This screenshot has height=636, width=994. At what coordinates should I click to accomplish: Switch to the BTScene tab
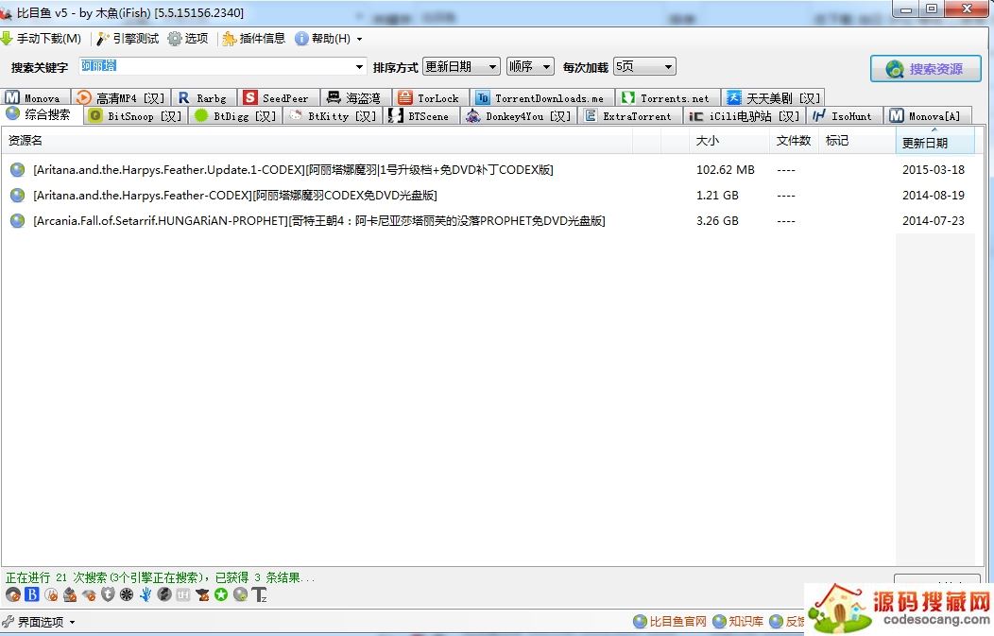coord(420,116)
